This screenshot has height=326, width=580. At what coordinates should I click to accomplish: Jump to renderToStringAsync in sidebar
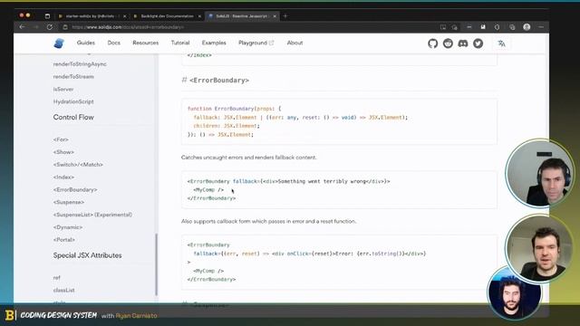coord(80,64)
